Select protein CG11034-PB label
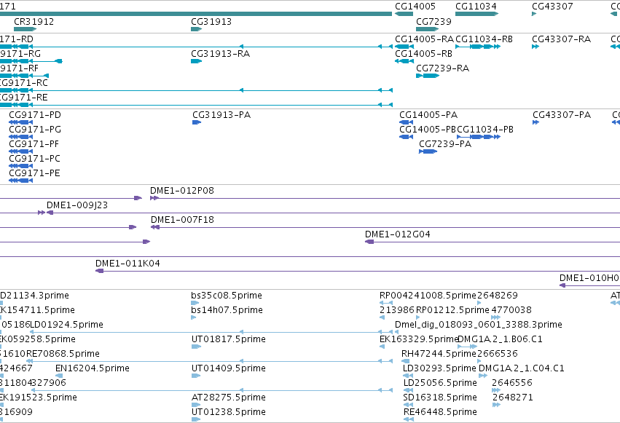 [x=485, y=130]
